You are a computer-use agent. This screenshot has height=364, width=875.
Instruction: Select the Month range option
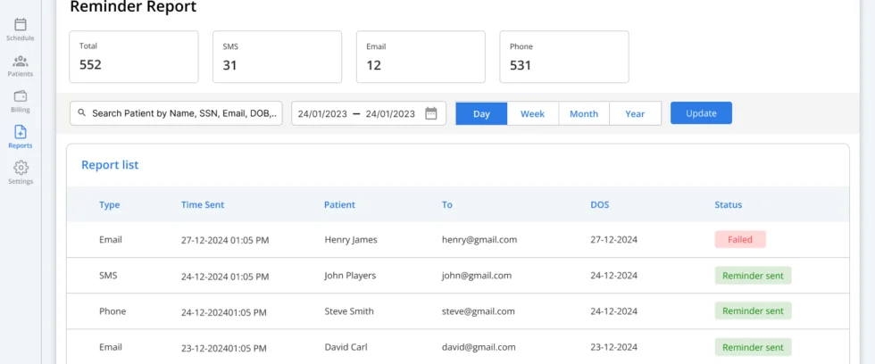pos(584,113)
